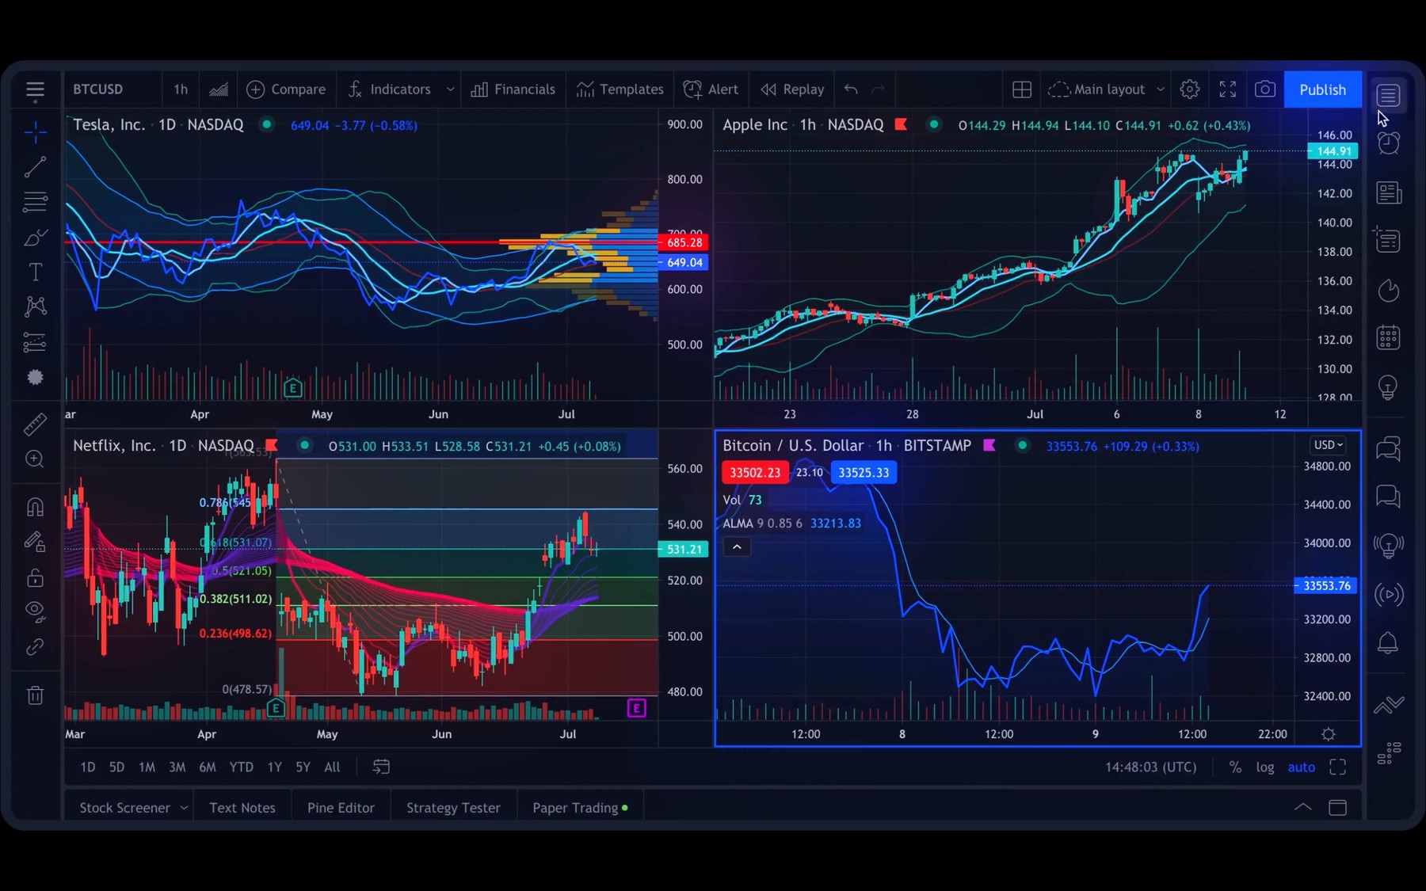Select the trend line drawing tool
Image resolution: width=1426 pixels, height=891 pixels.
coord(35,167)
